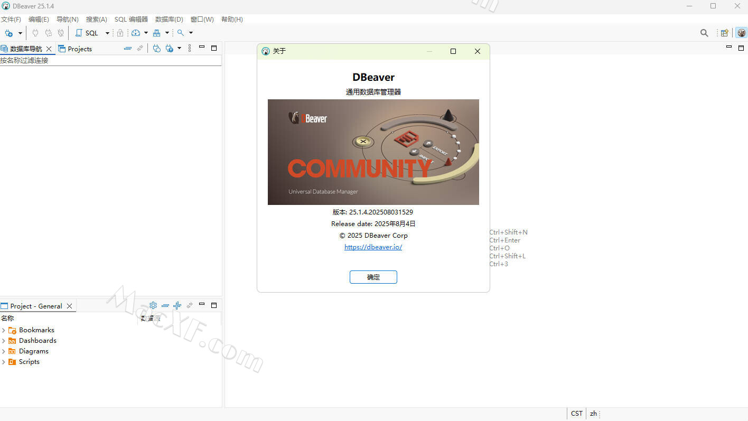Open the https://dbeaver.io/ link
The height and width of the screenshot is (421, 748).
click(373, 247)
